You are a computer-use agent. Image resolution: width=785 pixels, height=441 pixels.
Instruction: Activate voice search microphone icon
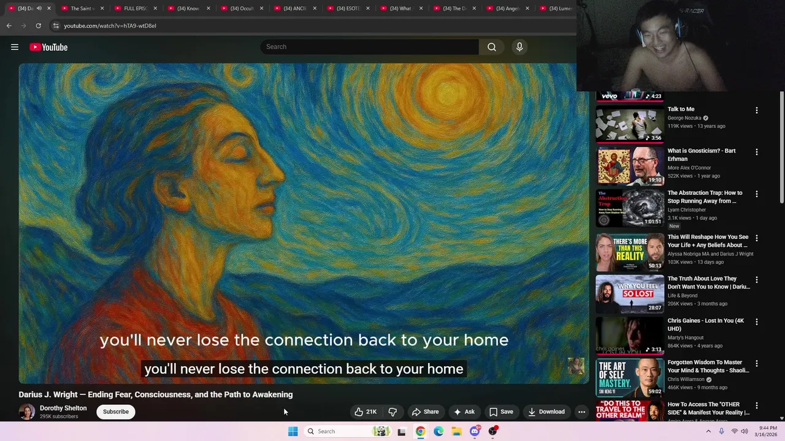(519, 47)
